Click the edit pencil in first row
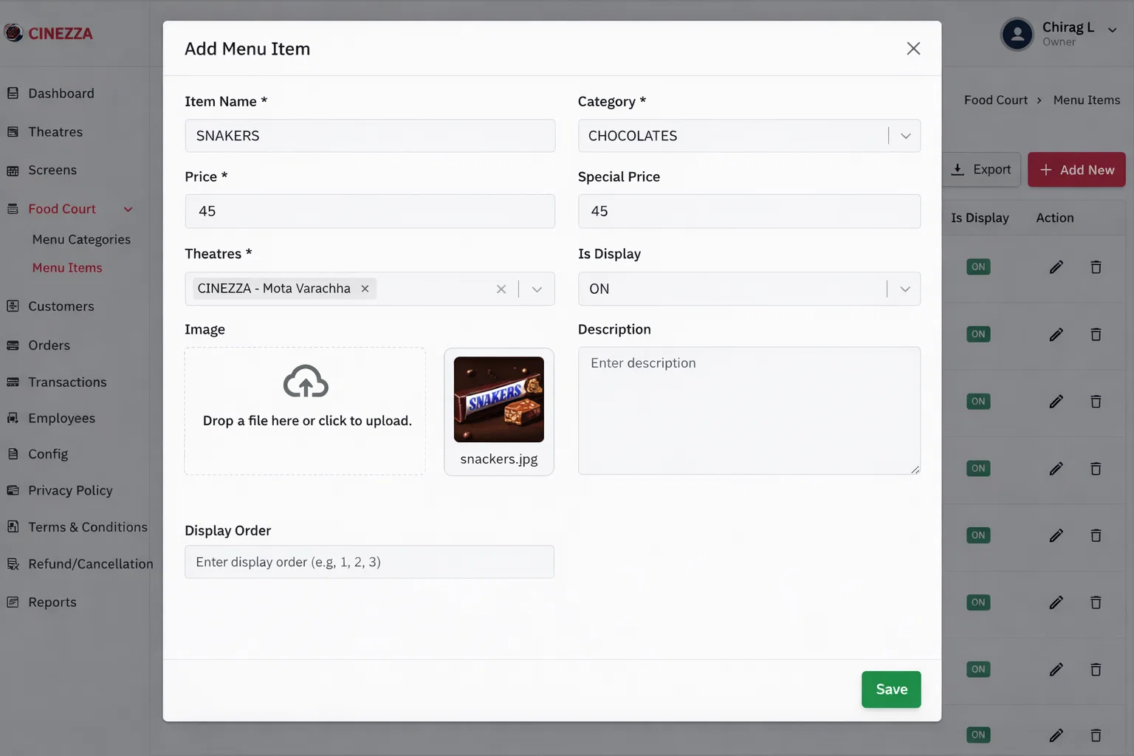Image resolution: width=1134 pixels, height=756 pixels. pyautogui.click(x=1056, y=267)
